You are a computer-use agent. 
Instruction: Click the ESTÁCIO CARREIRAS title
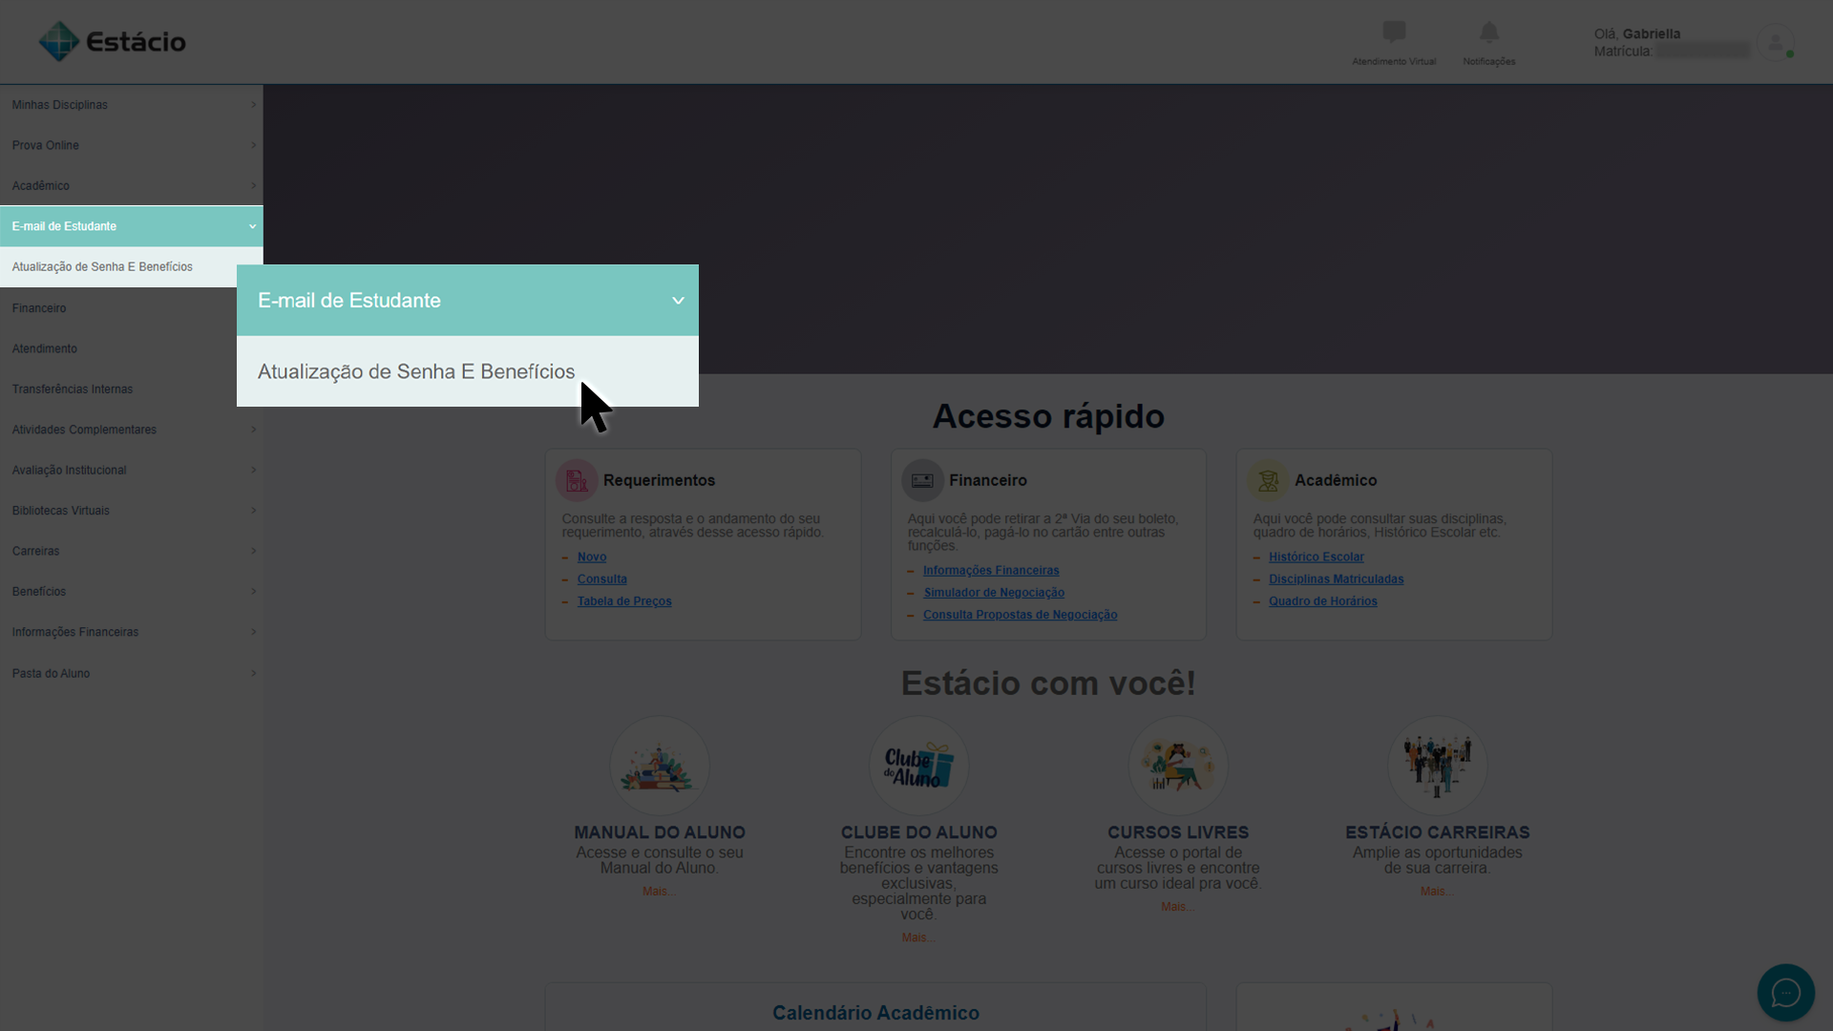click(1438, 832)
